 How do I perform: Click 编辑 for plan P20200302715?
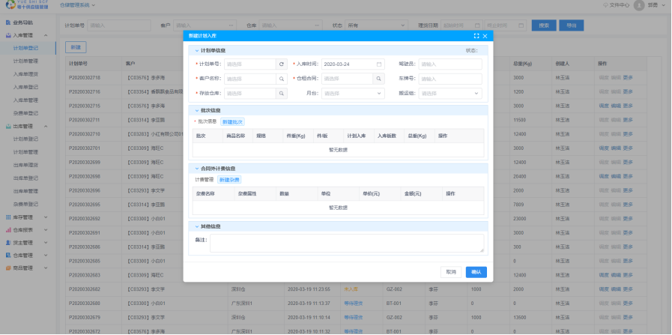coord(616,106)
